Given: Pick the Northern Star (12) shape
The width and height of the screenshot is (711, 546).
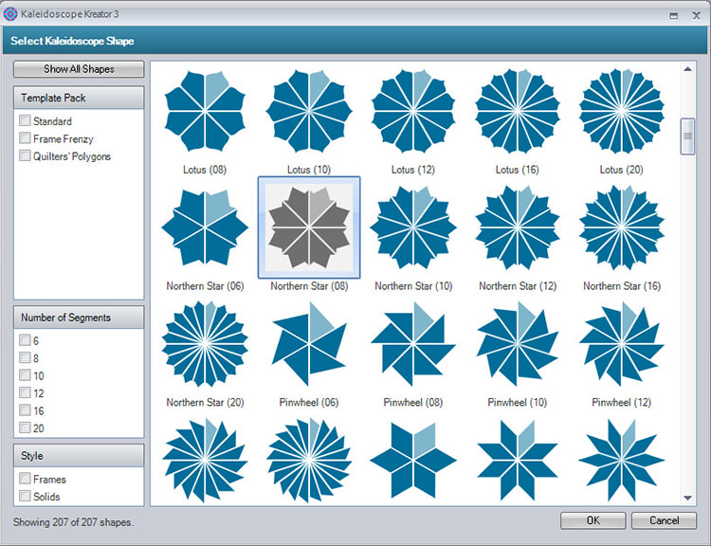Looking at the screenshot, I should [x=518, y=227].
